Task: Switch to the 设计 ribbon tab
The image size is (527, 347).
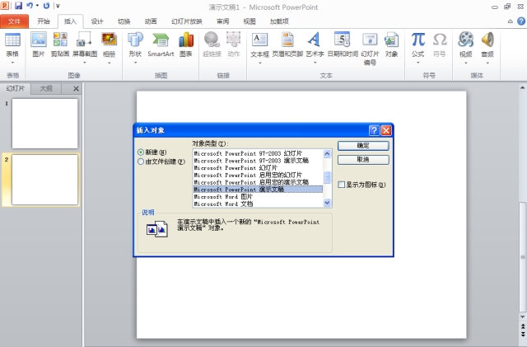Action: pos(97,21)
